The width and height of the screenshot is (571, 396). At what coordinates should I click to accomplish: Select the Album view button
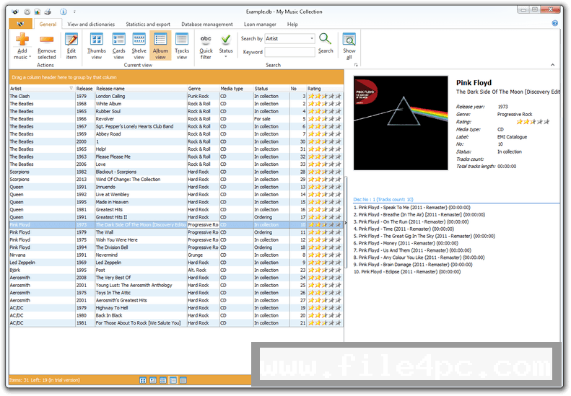[160, 46]
